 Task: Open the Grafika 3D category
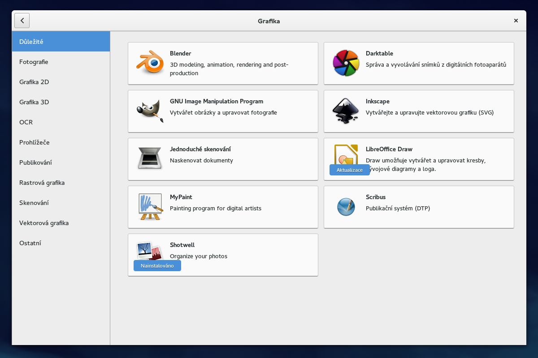click(x=34, y=102)
